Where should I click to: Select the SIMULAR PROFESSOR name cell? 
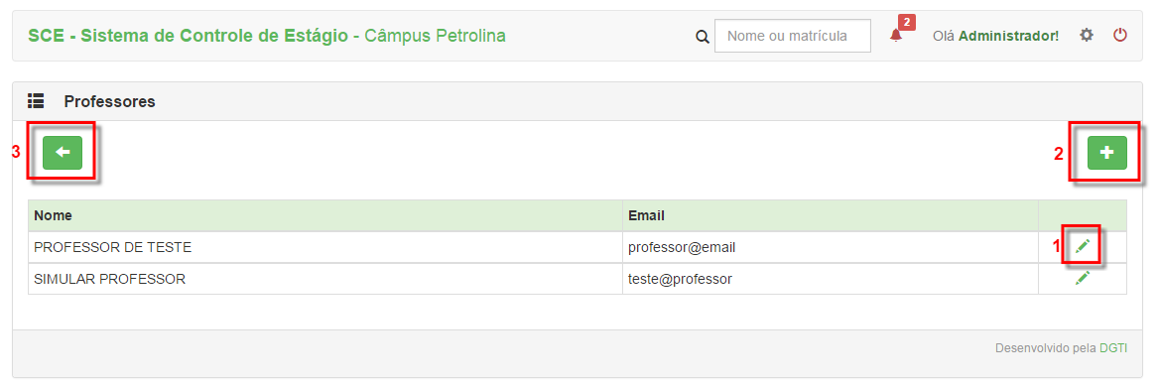tap(324, 279)
